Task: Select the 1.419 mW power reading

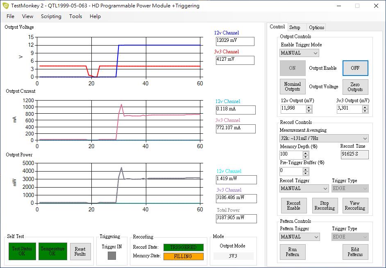Action: point(236,180)
